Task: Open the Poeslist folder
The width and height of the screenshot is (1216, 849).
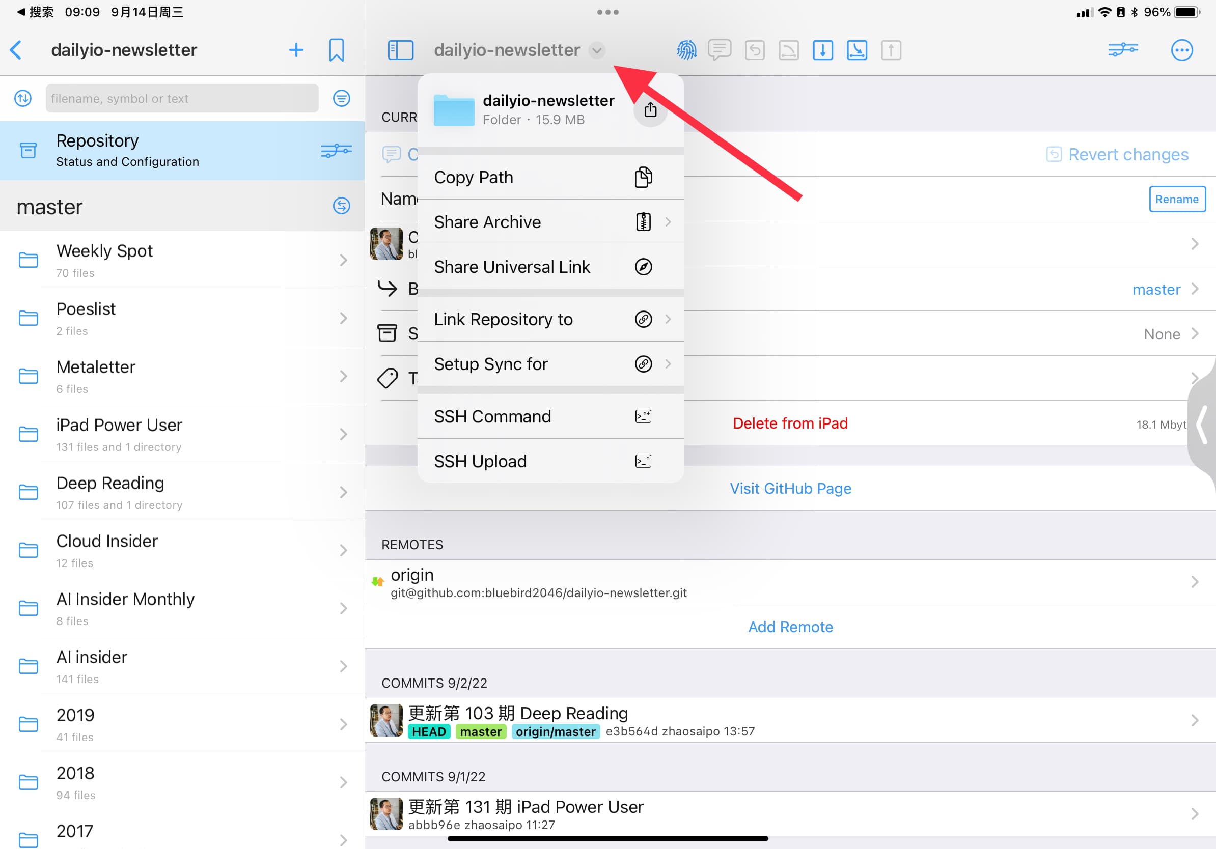Action: click(x=182, y=318)
